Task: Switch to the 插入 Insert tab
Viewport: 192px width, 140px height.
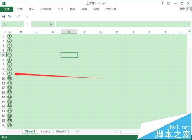Action: tap(31, 9)
